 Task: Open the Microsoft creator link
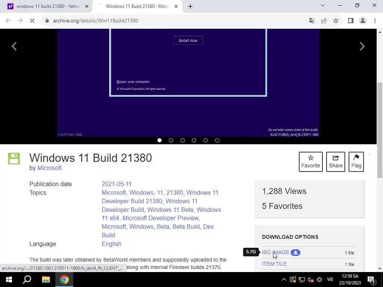(49, 168)
